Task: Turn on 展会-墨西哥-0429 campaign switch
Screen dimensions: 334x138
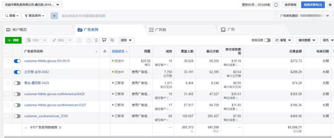Action: [17, 83]
